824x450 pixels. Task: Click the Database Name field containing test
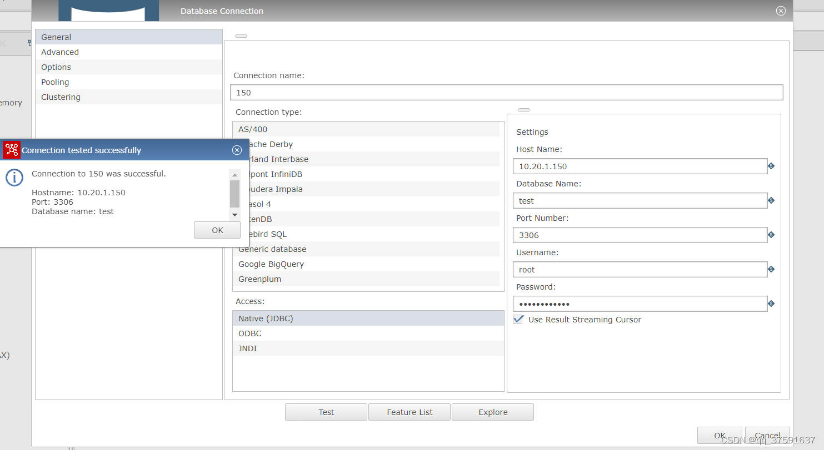click(641, 200)
